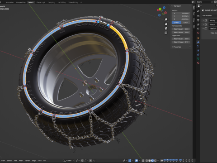This screenshot has height=163, width=217.
Task: Open the Face menu in viewport header
Action: point(39,161)
